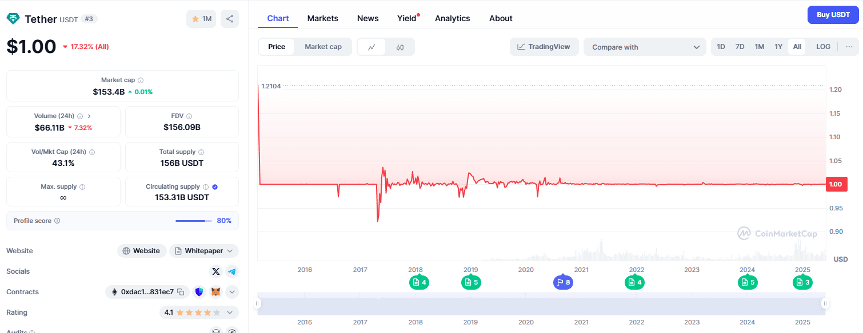Show info tooltip for Vol/Mkt Cap (24h)
The height and width of the screenshot is (333, 863).
point(92,152)
